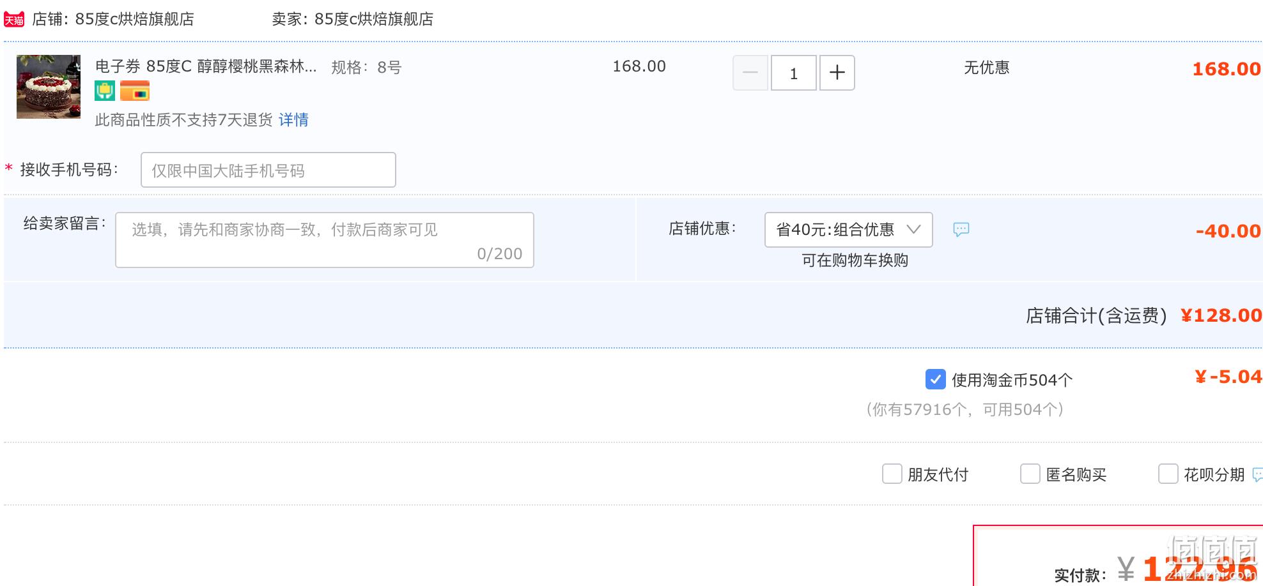
Task: Click the 店铺: 85度c烘焙旗舰店 store name
Action: [x=113, y=19]
